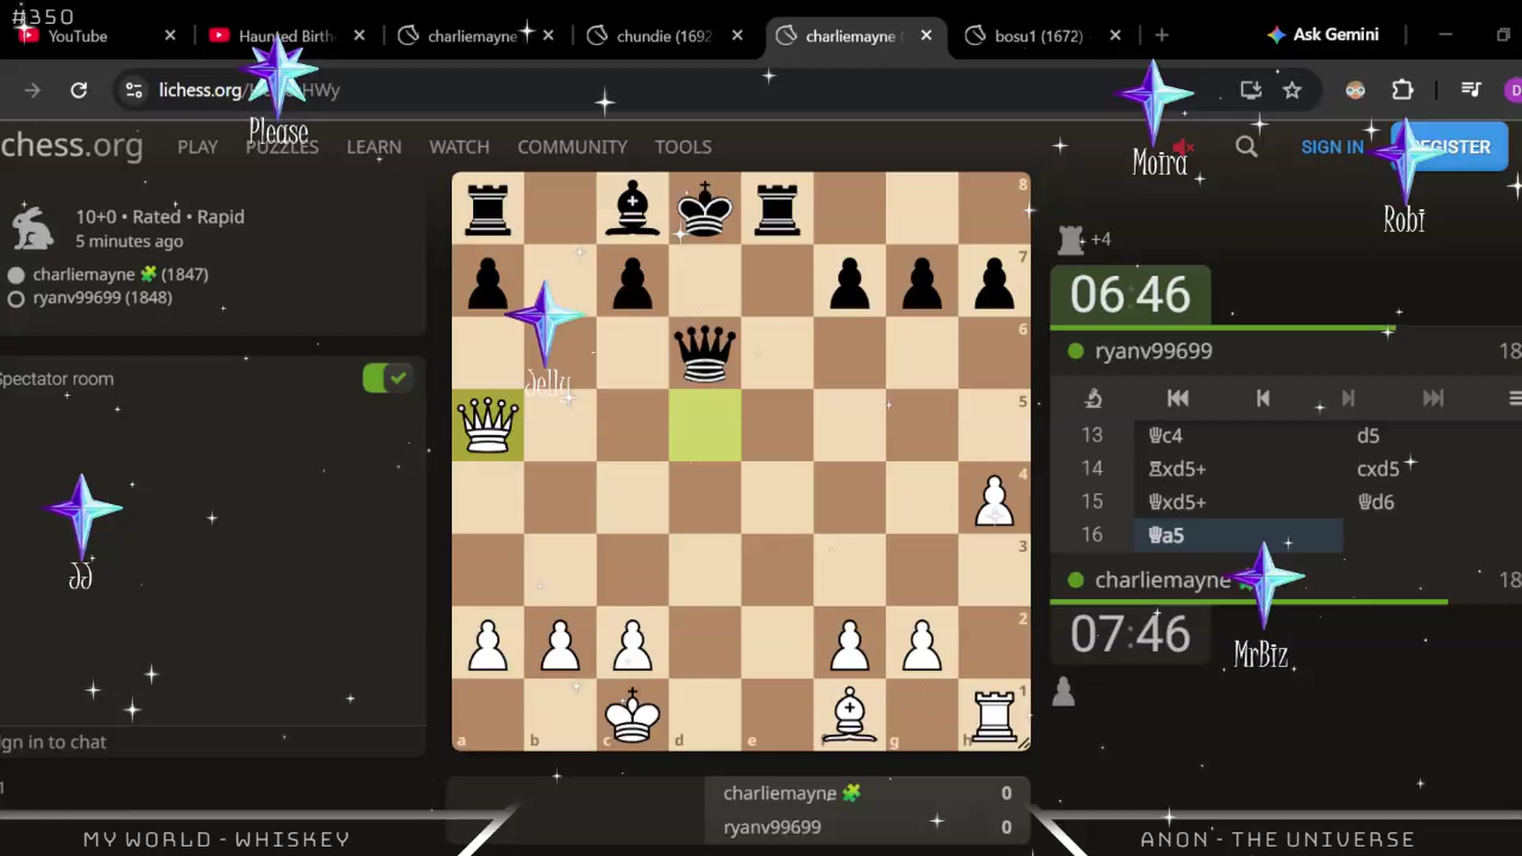The width and height of the screenshot is (1522, 856).
Task: Reload the page with the refresh icon
Action: click(x=78, y=90)
